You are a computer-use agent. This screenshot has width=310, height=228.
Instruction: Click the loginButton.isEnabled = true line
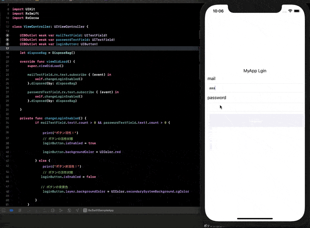pyautogui.click(x=69, y=143)
